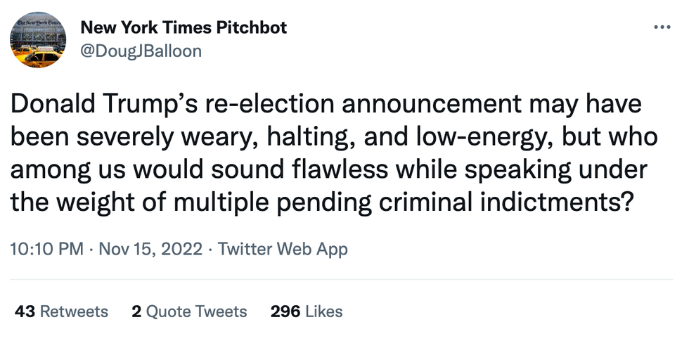
Task: Click the word "Likes" label
Action: [x=323, y=311]
